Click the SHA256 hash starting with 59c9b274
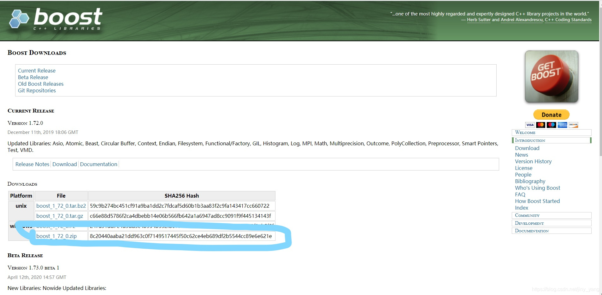The width and height of the screenshot is (602, 295). point(180,206)
